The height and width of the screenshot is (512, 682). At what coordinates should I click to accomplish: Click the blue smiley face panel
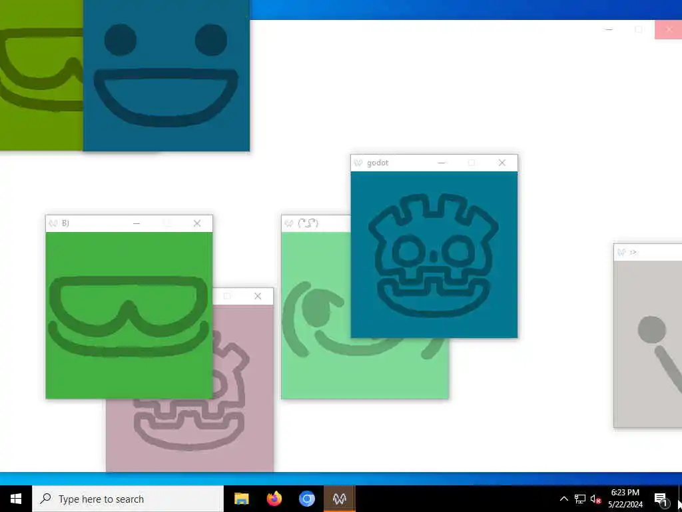(166, 75)
